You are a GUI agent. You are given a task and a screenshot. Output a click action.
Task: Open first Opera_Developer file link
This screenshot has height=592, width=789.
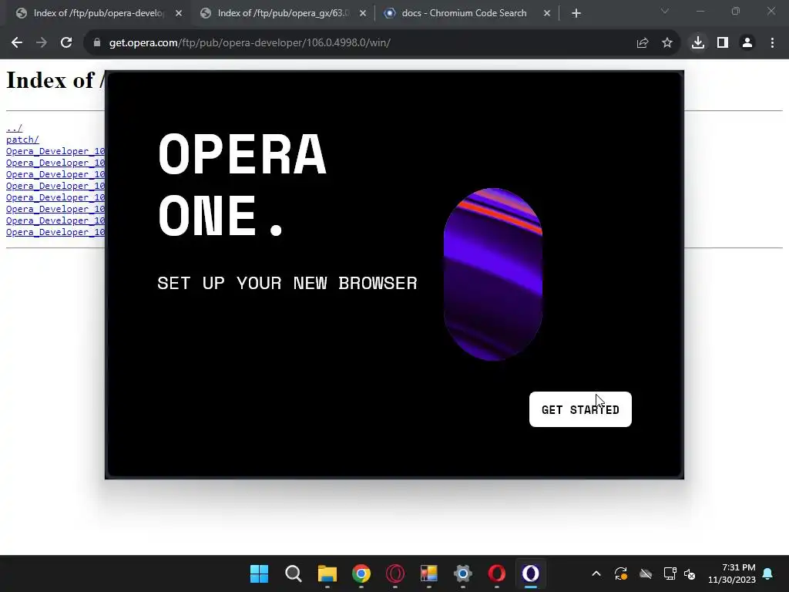click(55, 151)
